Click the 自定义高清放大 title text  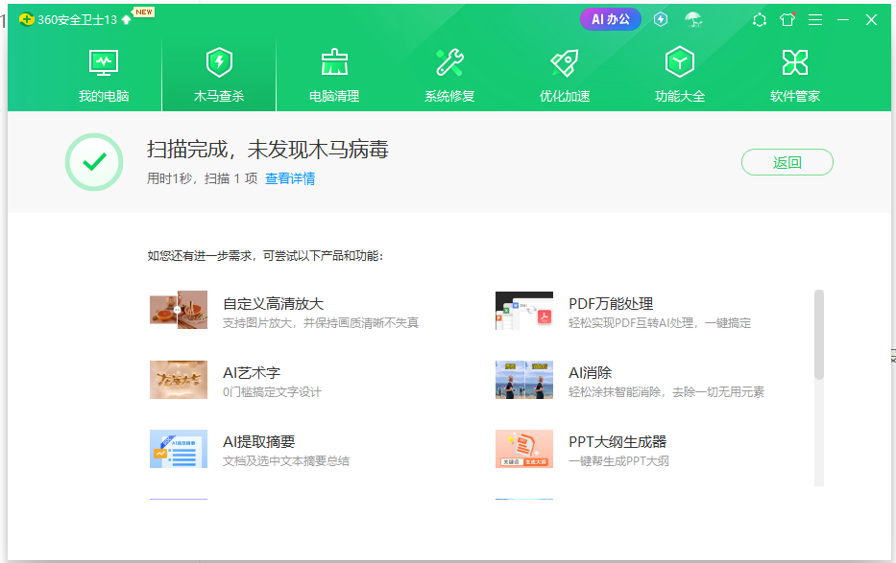[273, 303]
